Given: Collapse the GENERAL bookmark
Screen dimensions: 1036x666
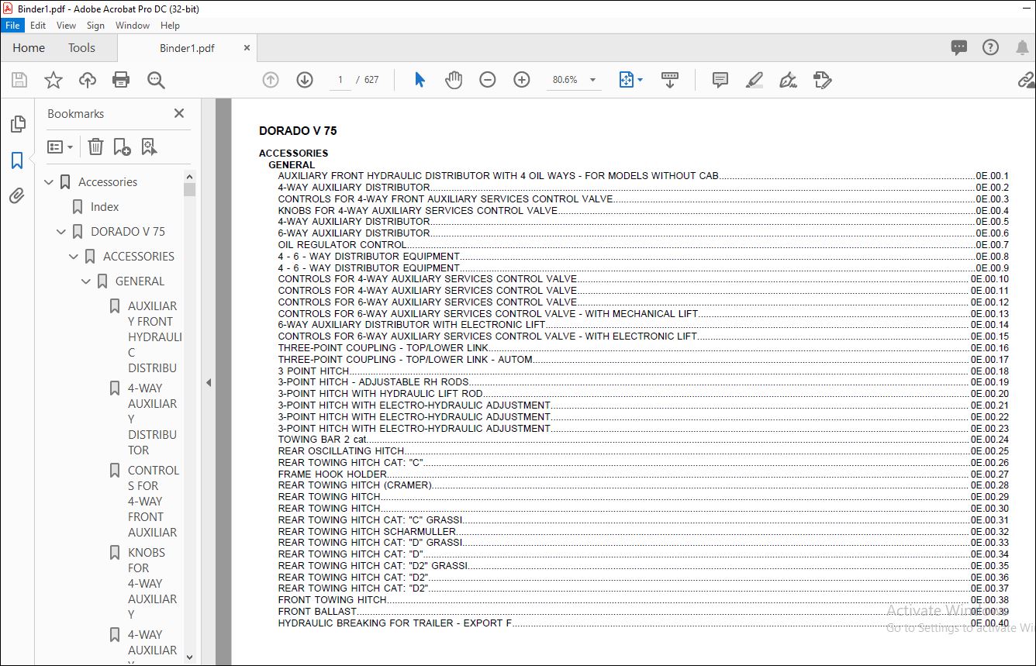Looking at the screenshot, I should click(x=87, y=281).
